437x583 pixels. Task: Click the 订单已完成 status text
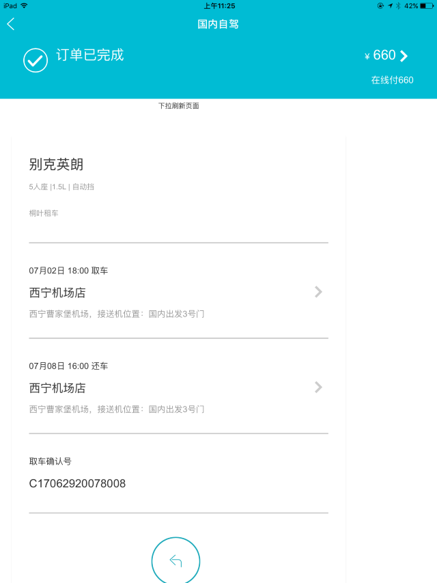click(90, 55)
